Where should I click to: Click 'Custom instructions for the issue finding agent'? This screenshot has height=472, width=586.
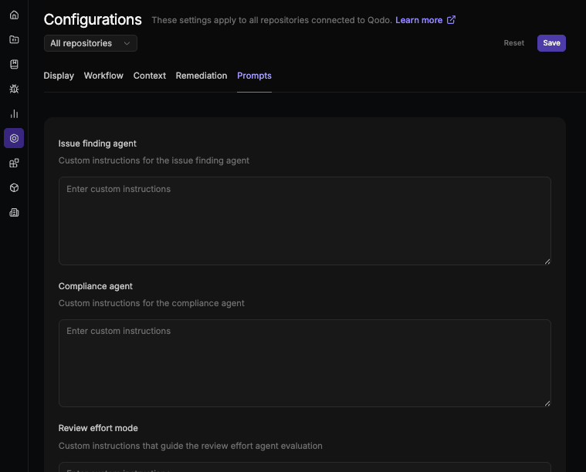154,160
